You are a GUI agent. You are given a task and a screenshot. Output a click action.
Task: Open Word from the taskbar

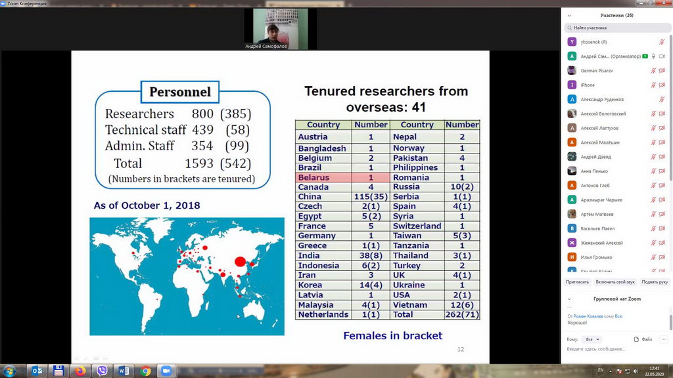124,371
